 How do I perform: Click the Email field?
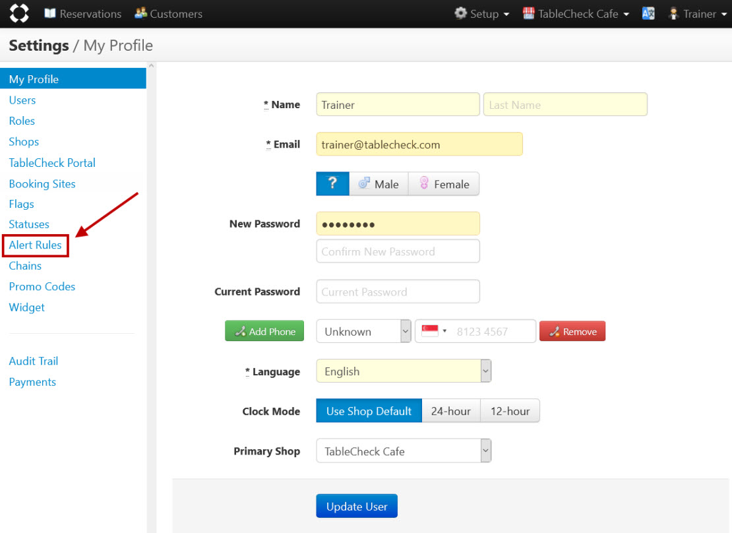coord(419,144)
